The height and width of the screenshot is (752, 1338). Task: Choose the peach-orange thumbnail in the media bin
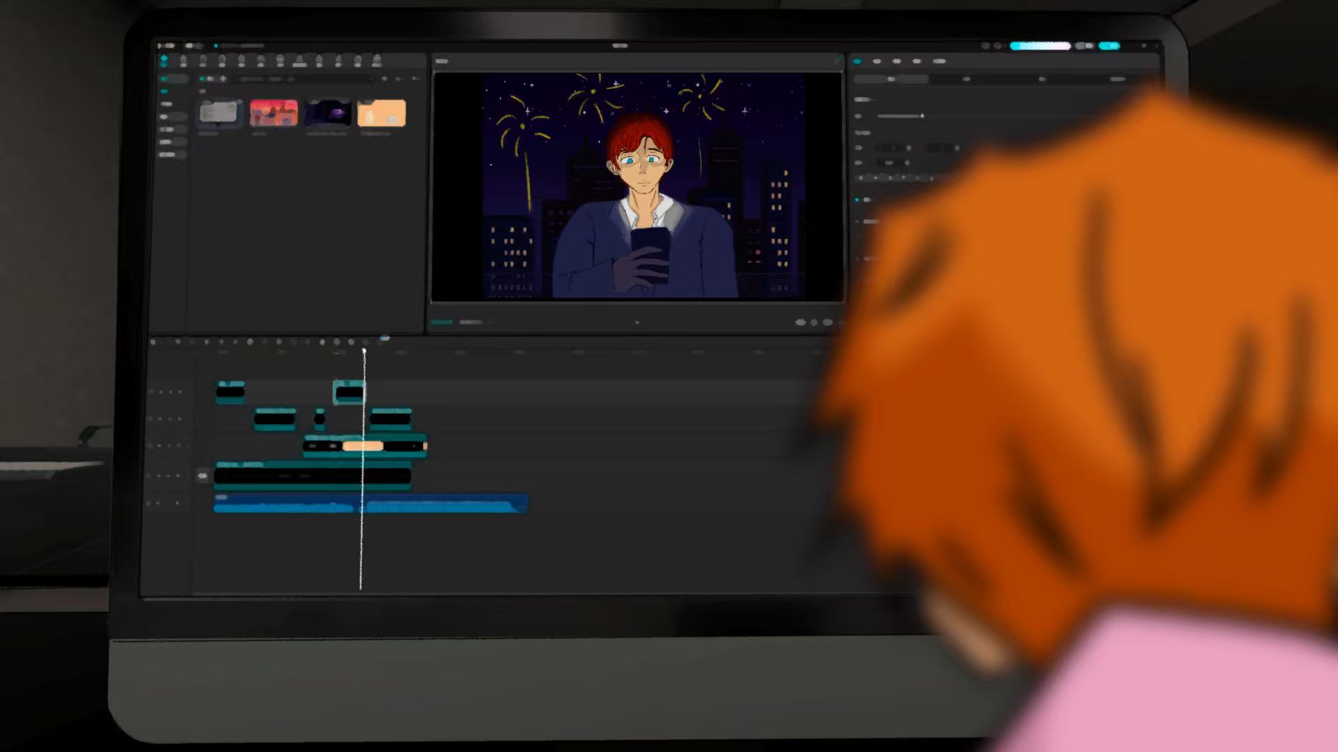click(382, 113)
